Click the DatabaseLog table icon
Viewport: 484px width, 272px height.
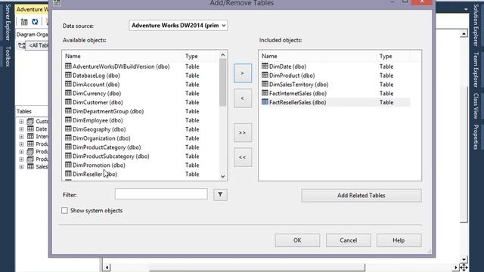(x=68, y=75)
